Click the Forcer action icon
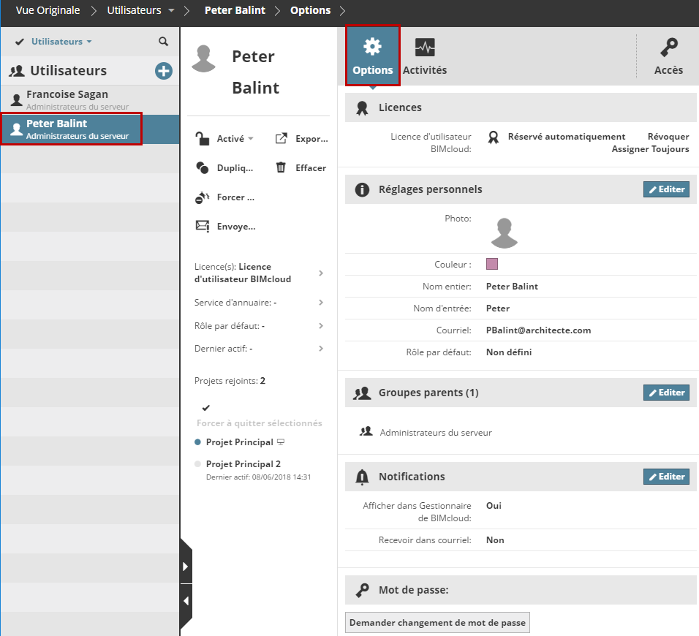The height and width of the screenshot is (636, 699). [203, 197]
